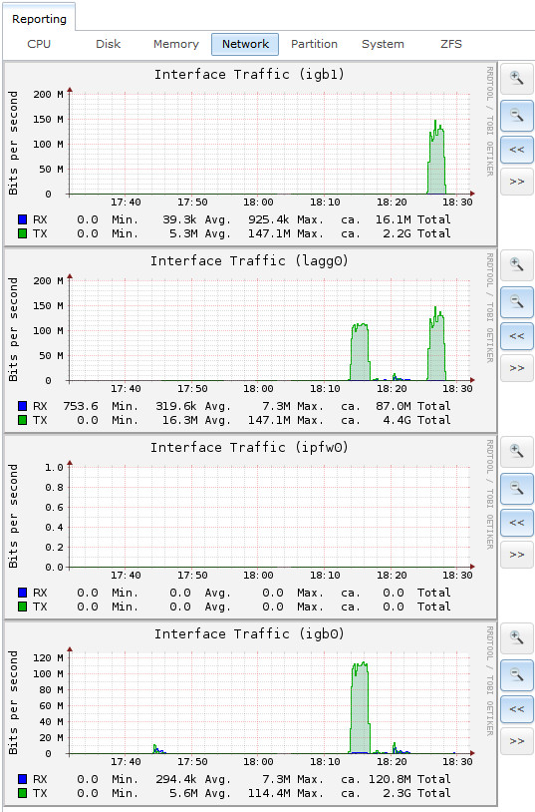Open the Reporting tab
Screen dimensions: 535x812
tap(39, 19)
